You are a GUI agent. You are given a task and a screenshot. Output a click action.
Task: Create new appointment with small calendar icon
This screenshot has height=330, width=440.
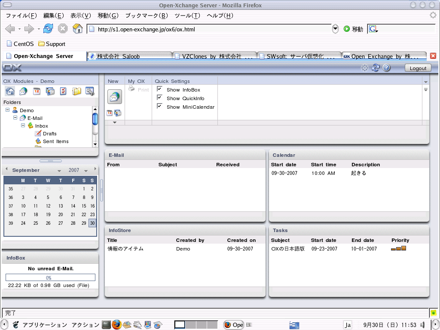110,113
